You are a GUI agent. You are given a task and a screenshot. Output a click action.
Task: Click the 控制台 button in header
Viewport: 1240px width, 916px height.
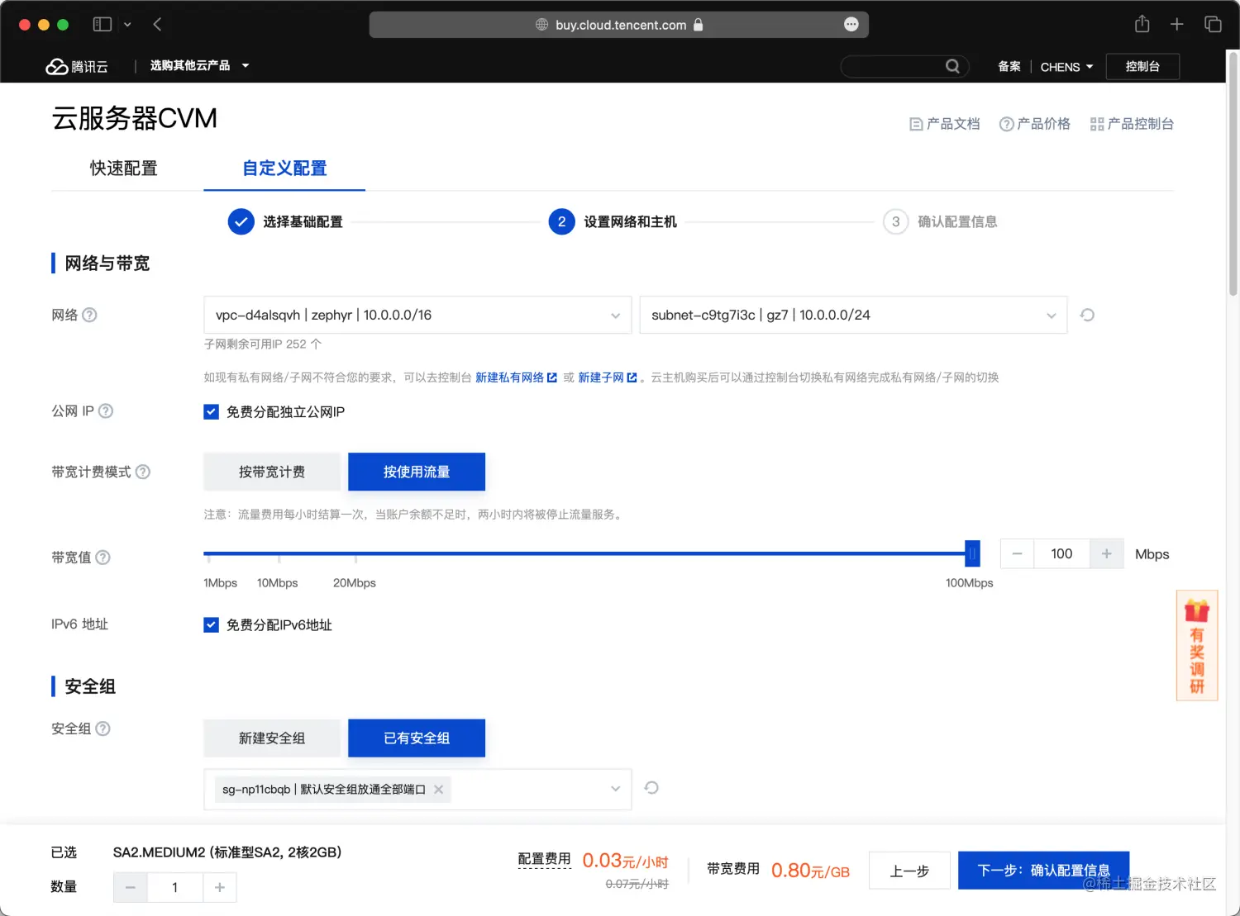coord(1142,66)
